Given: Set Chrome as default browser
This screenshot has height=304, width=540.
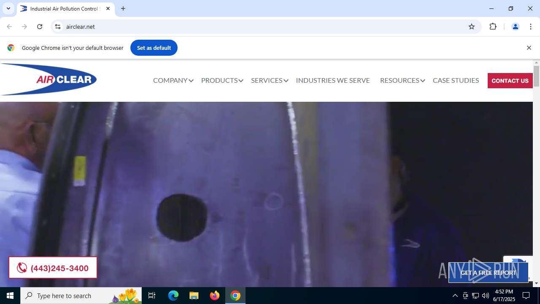Looking at the screenshot, I should point(154,48).
